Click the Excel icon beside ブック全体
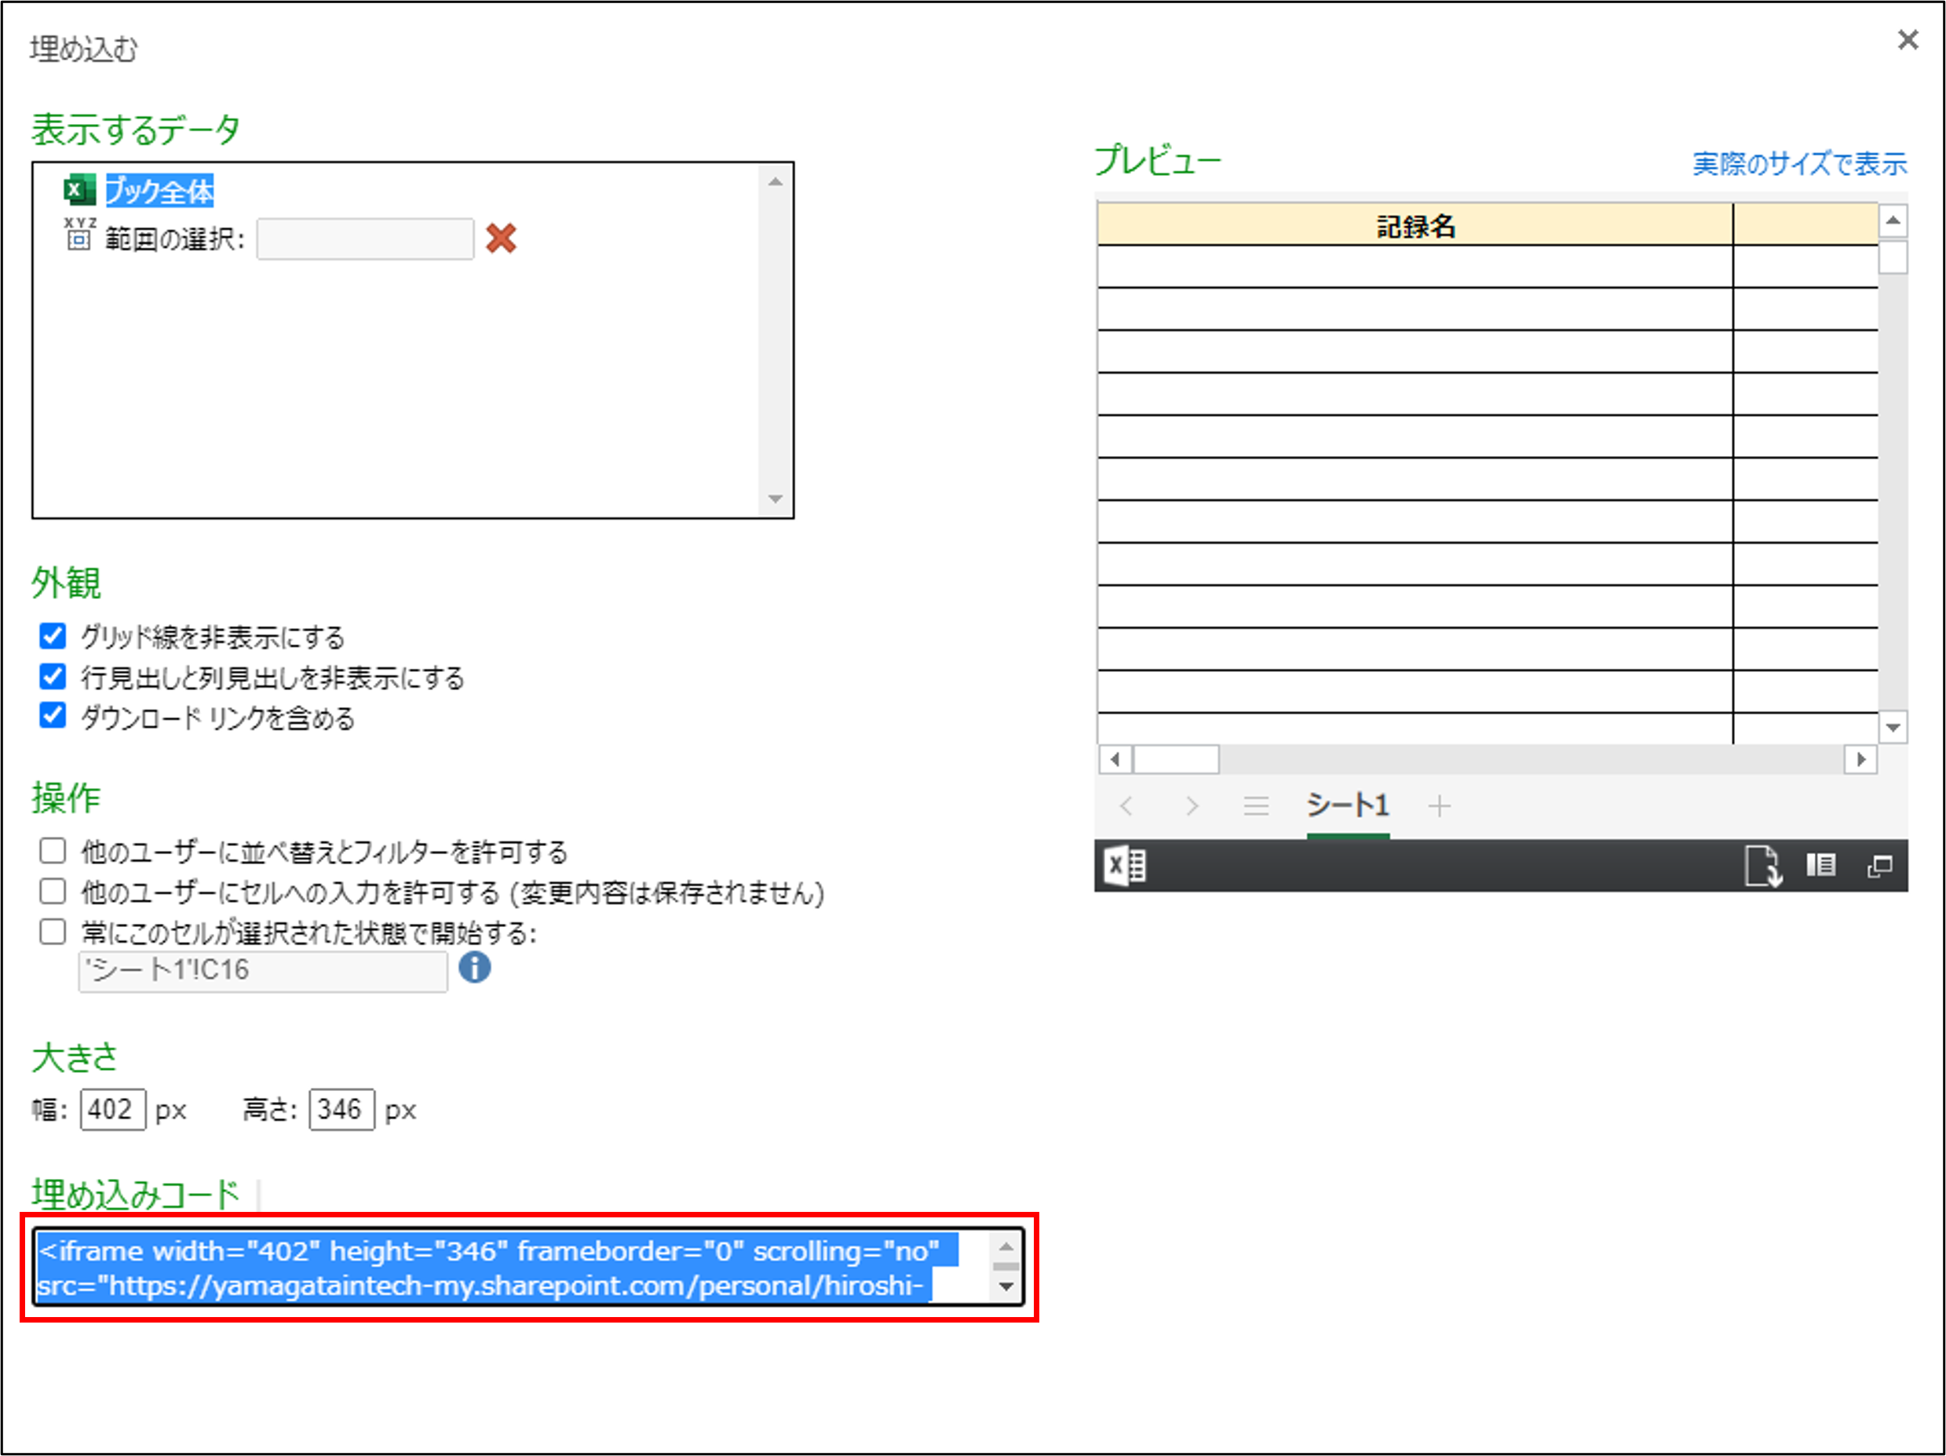Image resolution: width=1946 pixels, height=1456 pixels. (x=79, y=190)
